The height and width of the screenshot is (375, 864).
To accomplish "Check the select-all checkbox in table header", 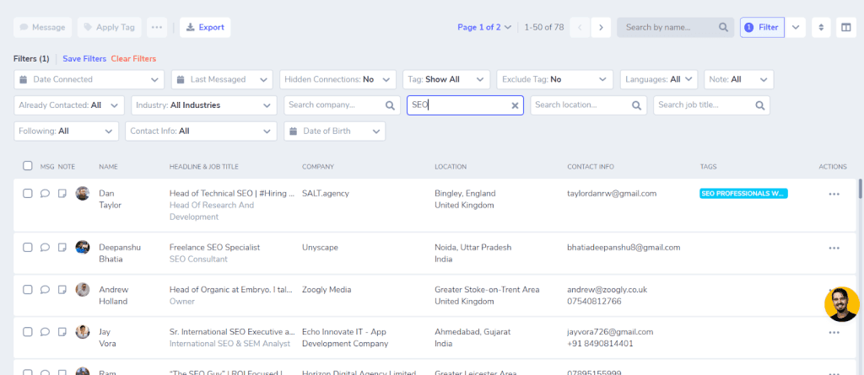I will click(28, 166).
